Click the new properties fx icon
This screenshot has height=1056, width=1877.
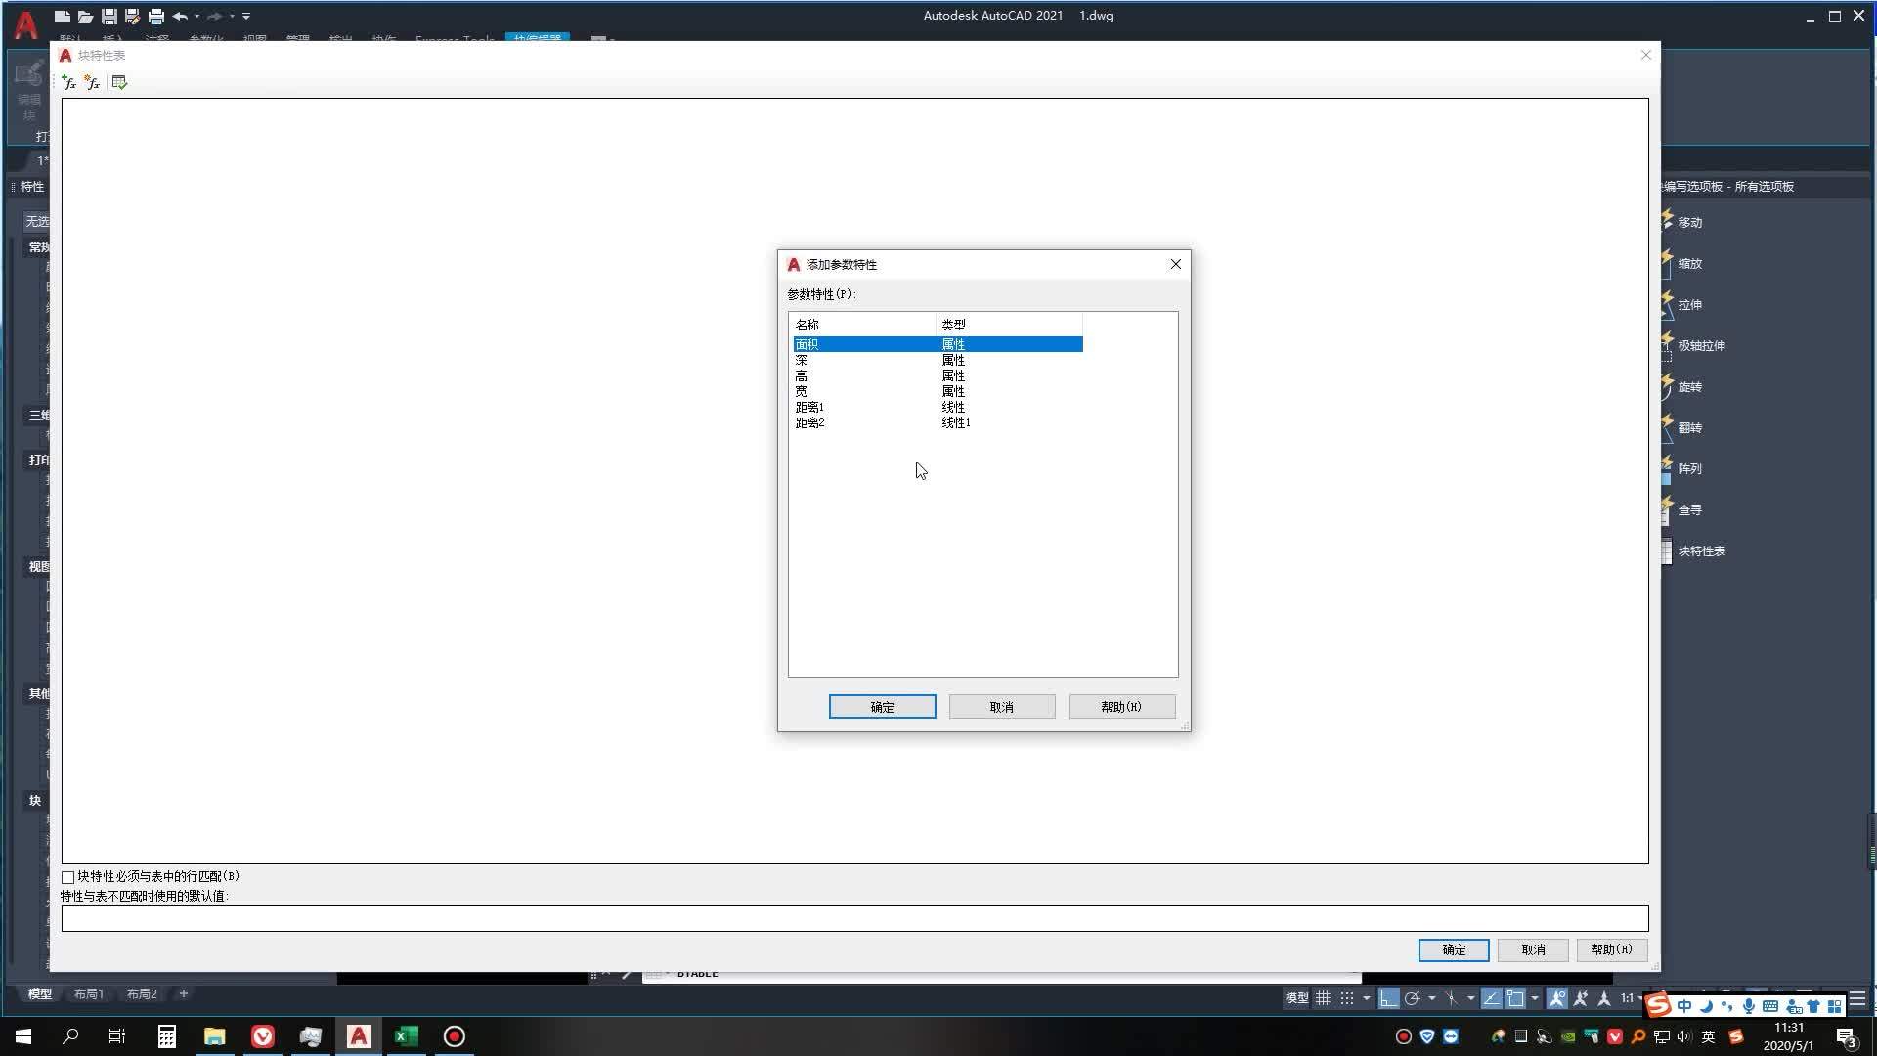pos(92,83)
